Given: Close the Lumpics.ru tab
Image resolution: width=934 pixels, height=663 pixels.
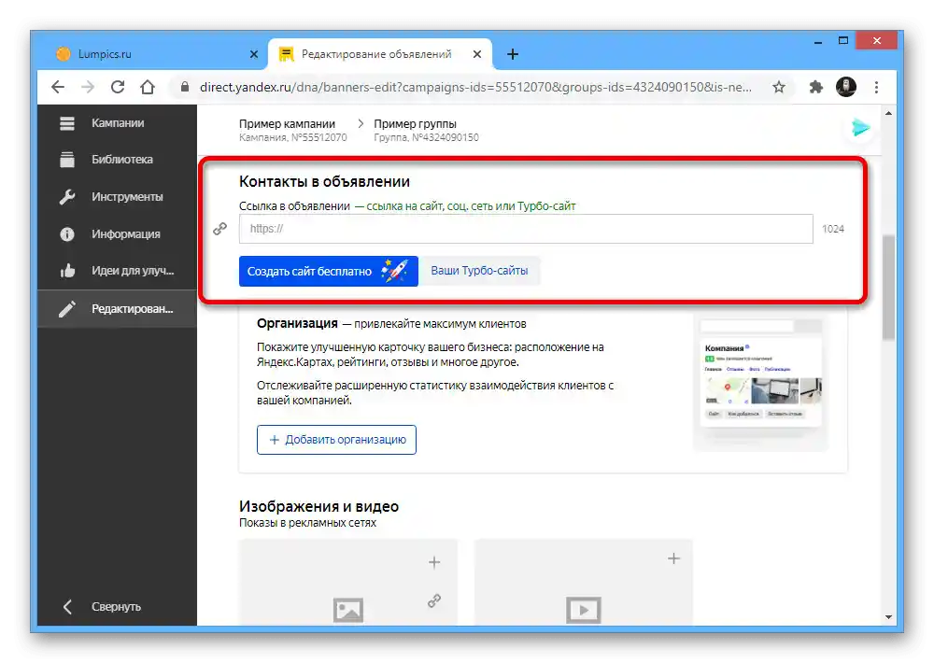Looking at the screenshot, I should [254, 54].
